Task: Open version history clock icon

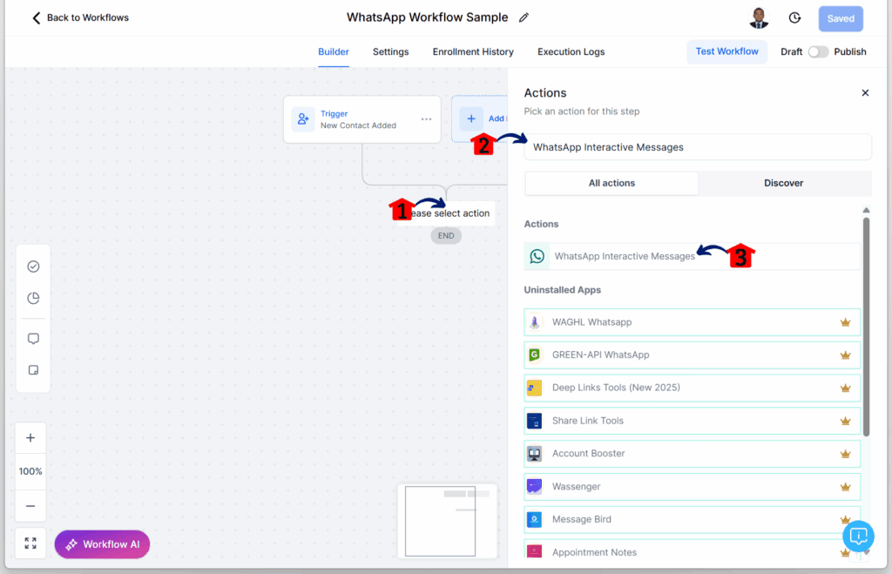Action: click(794, 18)
